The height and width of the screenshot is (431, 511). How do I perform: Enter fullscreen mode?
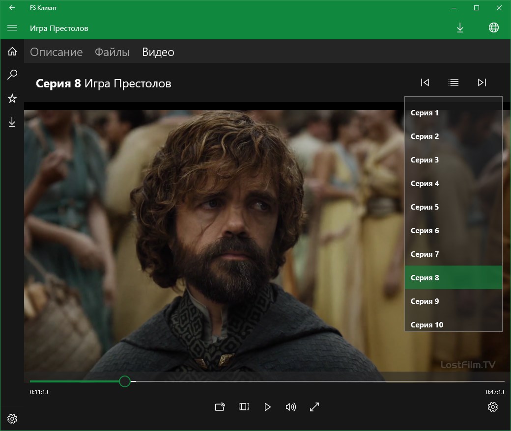pos(314,407)
